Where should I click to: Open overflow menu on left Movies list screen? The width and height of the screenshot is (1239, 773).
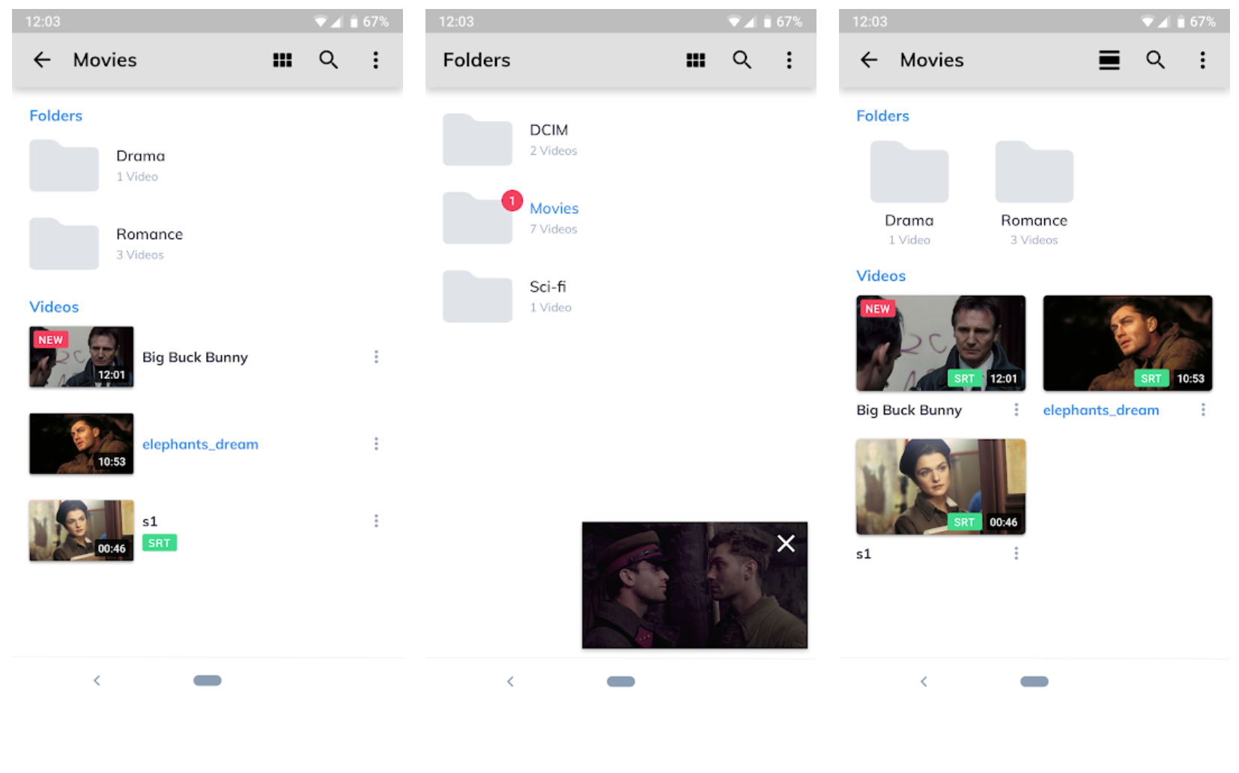point(376,60)
